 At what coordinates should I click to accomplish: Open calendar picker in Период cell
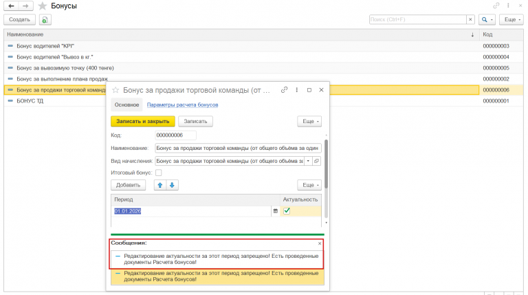point(276,211)
